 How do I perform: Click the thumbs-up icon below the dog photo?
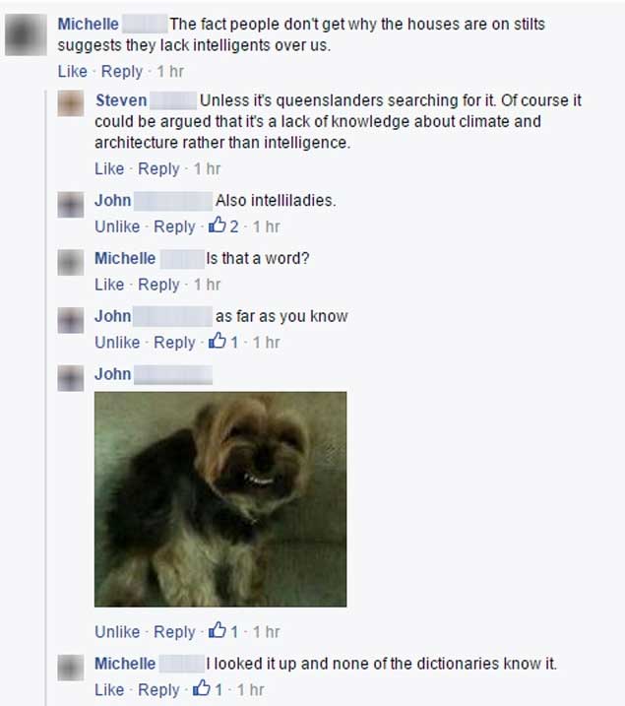(x=217, y=630)
